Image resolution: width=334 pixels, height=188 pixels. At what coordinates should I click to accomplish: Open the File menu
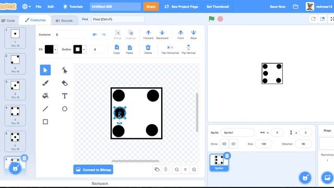coord(39,7)
